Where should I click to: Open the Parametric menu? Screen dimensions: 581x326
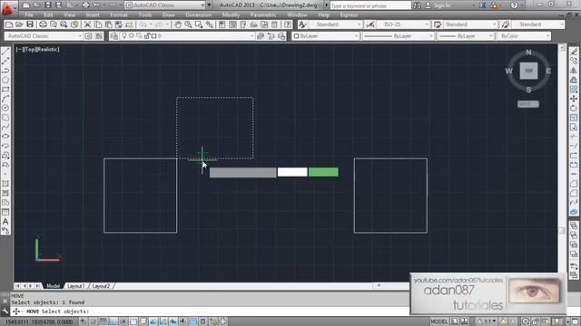point(263,14)
